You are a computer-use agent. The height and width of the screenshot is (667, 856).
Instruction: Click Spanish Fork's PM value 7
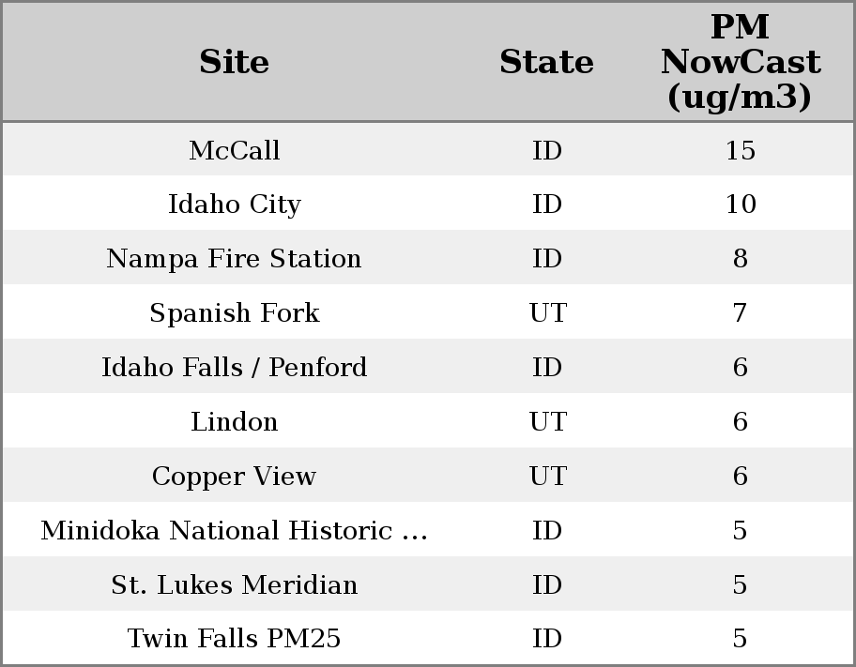740,313
